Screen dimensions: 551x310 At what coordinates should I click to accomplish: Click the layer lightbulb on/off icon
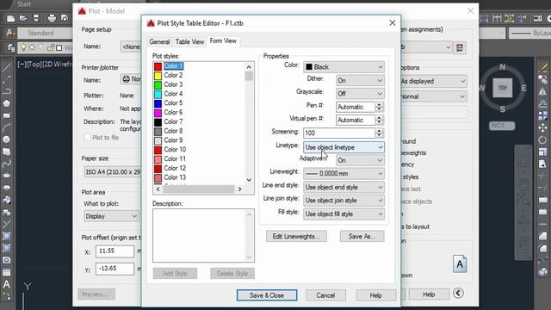tap(23, 47)
